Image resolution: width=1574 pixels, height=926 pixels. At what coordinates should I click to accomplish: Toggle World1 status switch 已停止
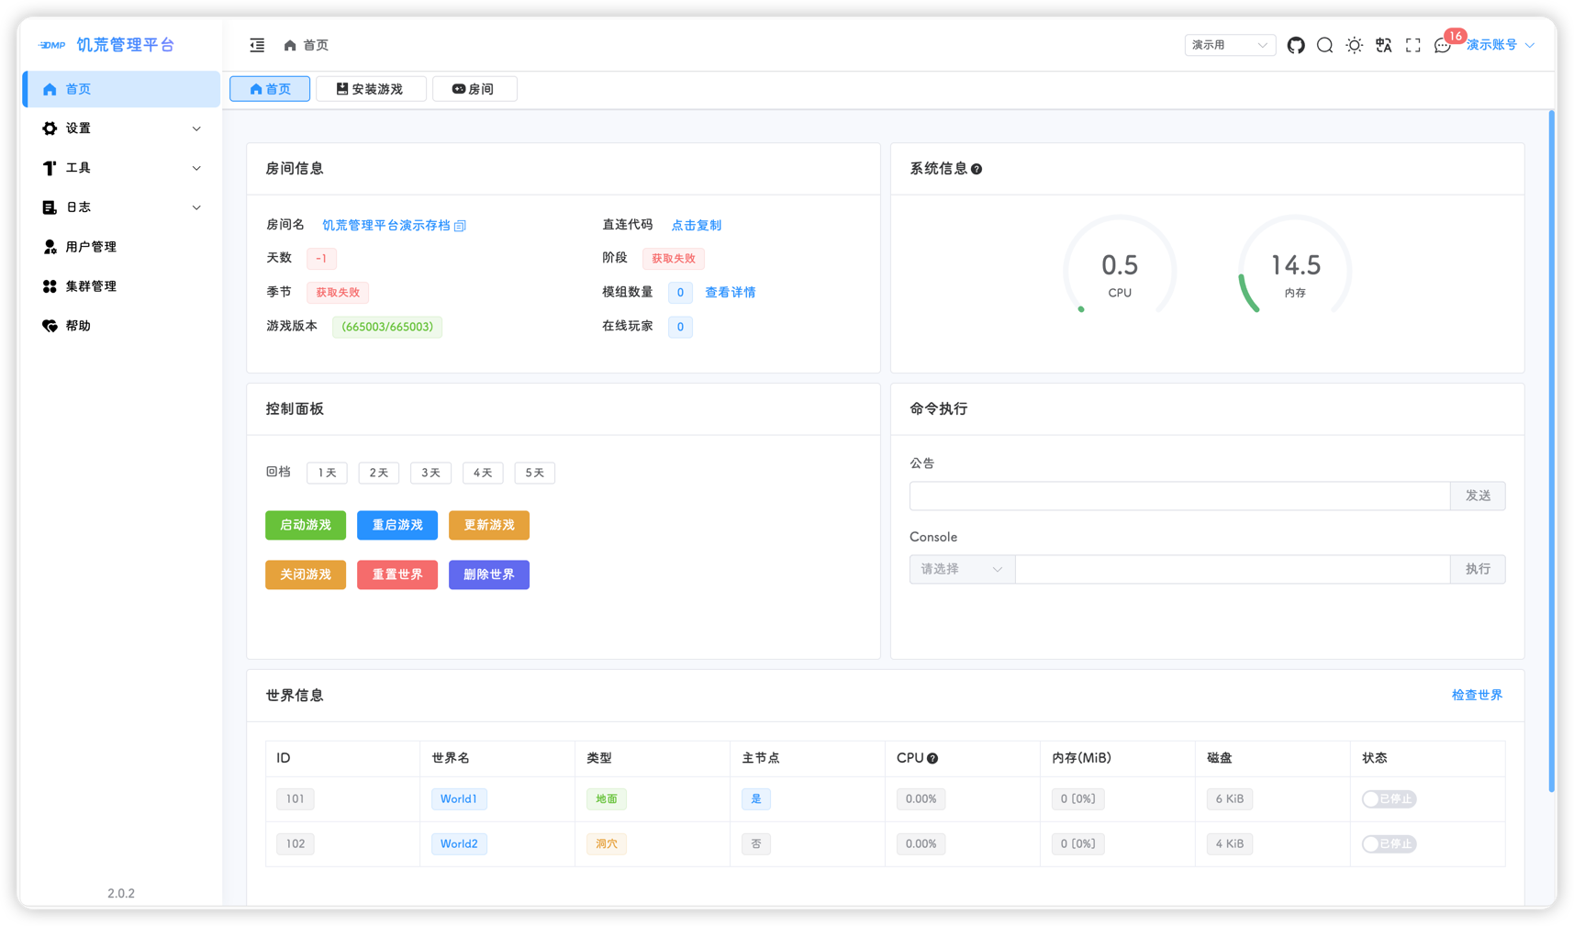[1388, 798]
